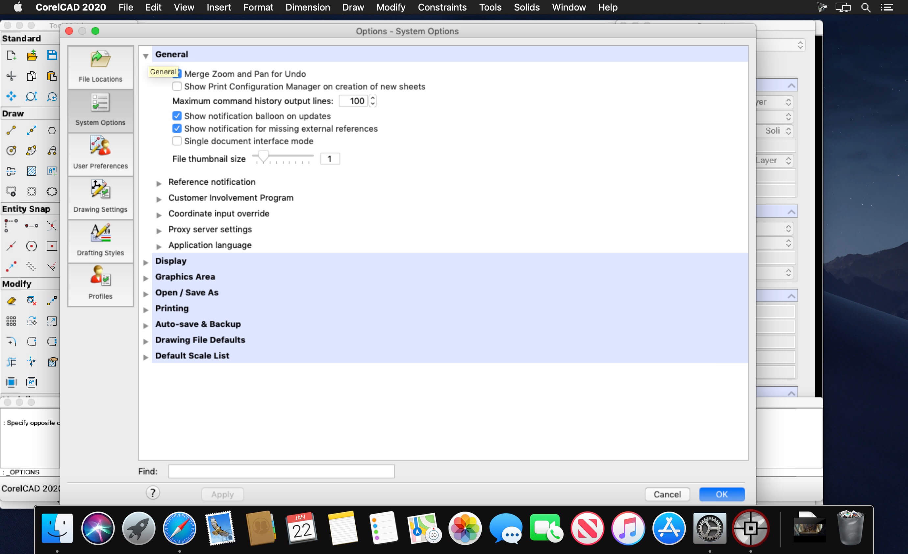Viewport: 908px width, 554px height.
Task: Expand the Open / Save As section
Action: (x=145, y=294)
